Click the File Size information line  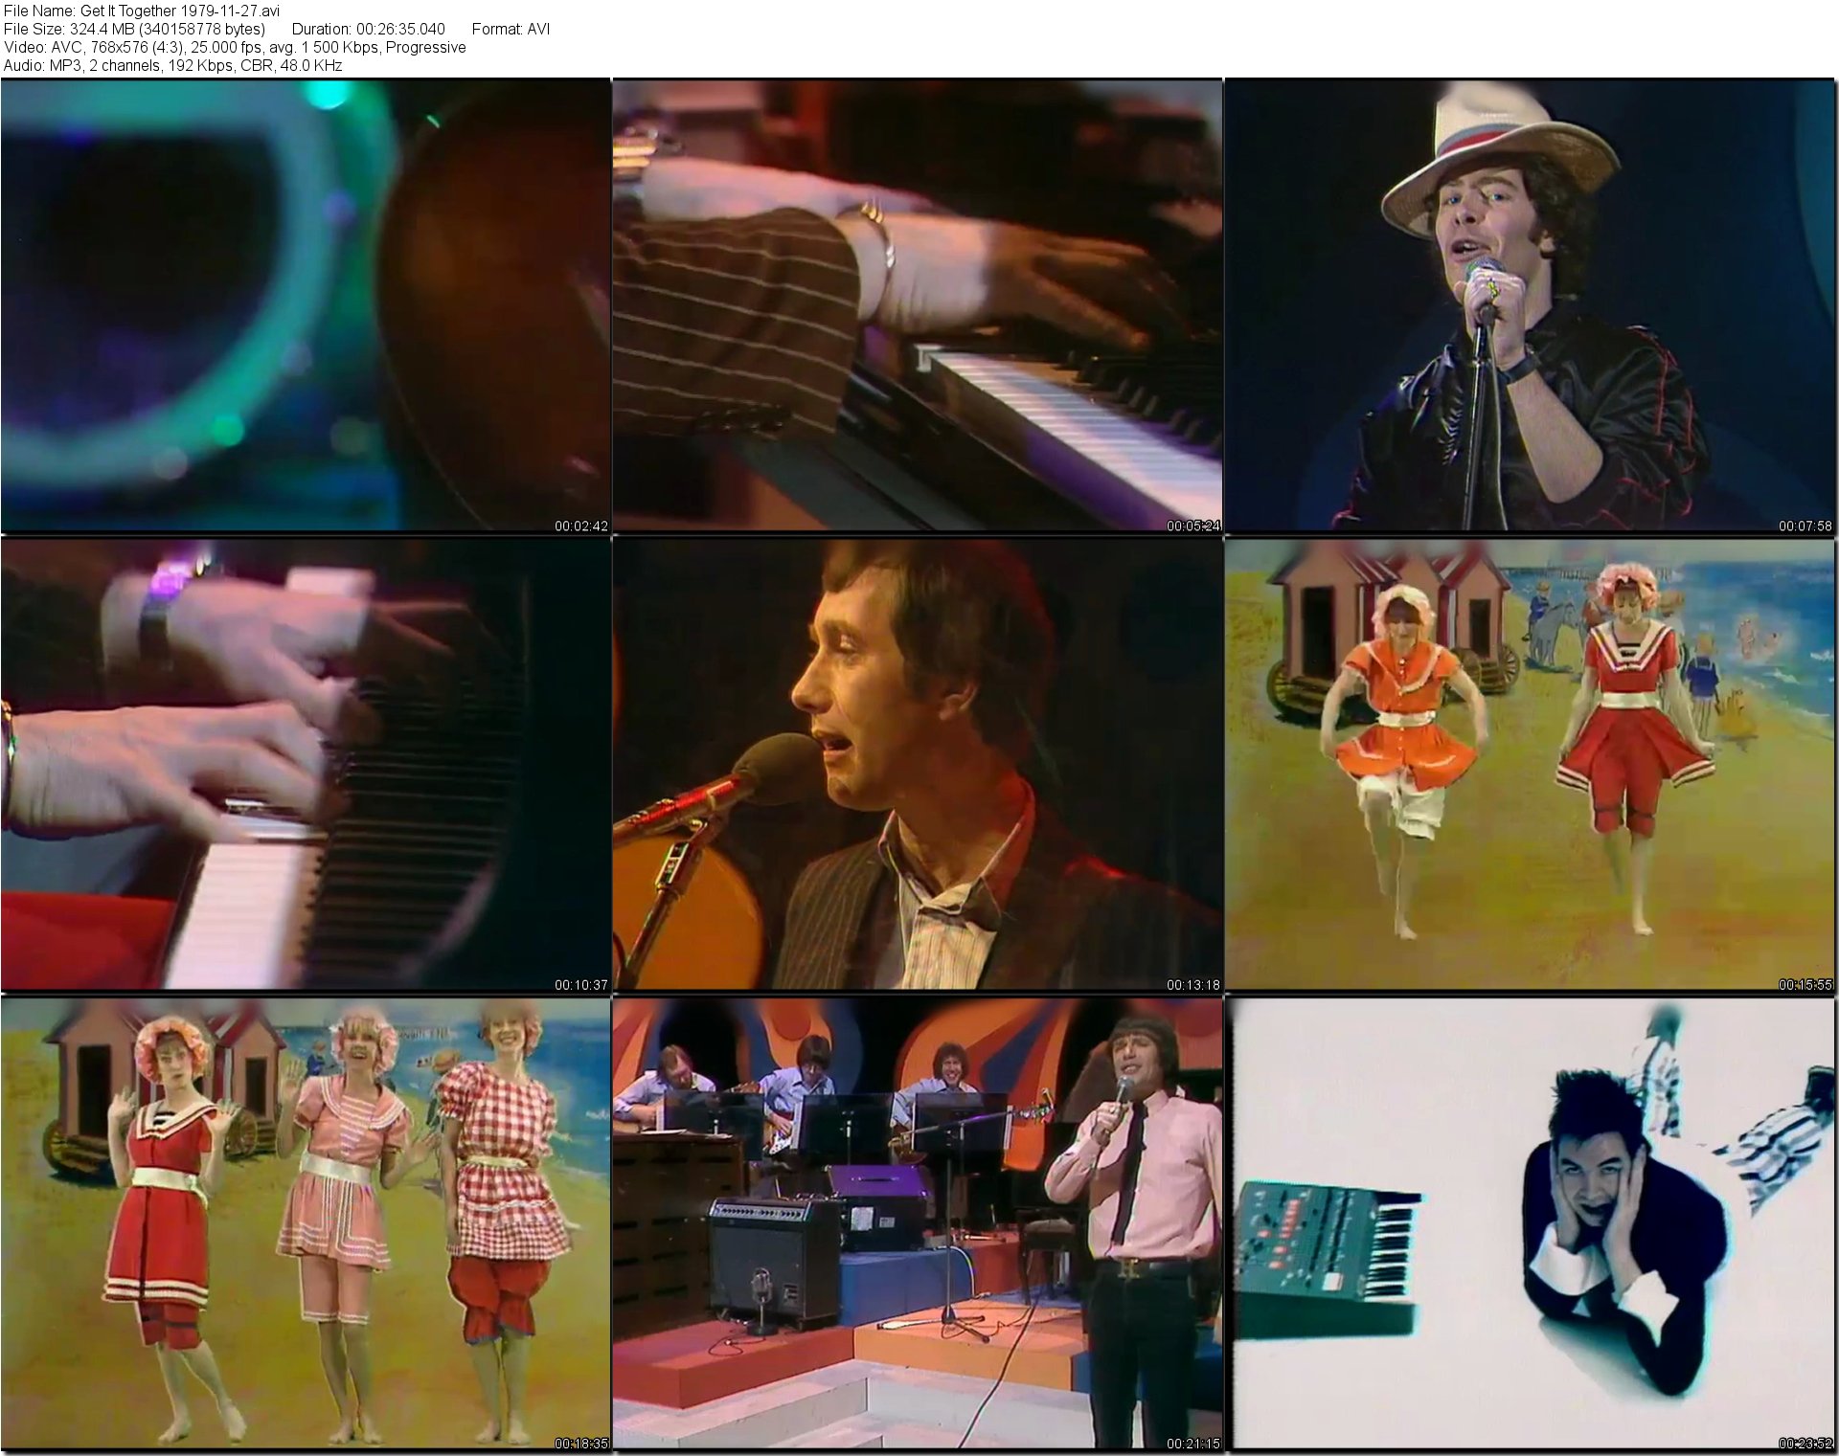point(134,30)
